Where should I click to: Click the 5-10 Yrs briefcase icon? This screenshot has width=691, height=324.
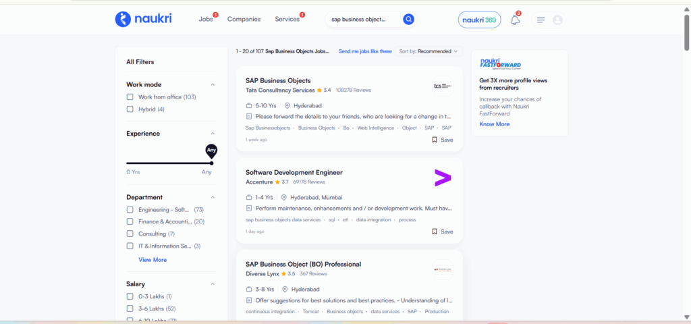[x=248, y=106]
